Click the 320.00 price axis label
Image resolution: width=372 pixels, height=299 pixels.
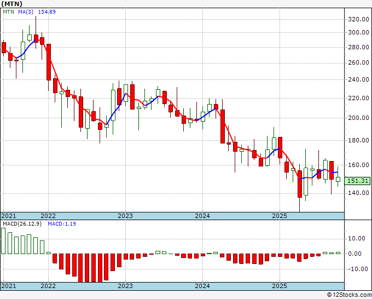tap(358, 19)
